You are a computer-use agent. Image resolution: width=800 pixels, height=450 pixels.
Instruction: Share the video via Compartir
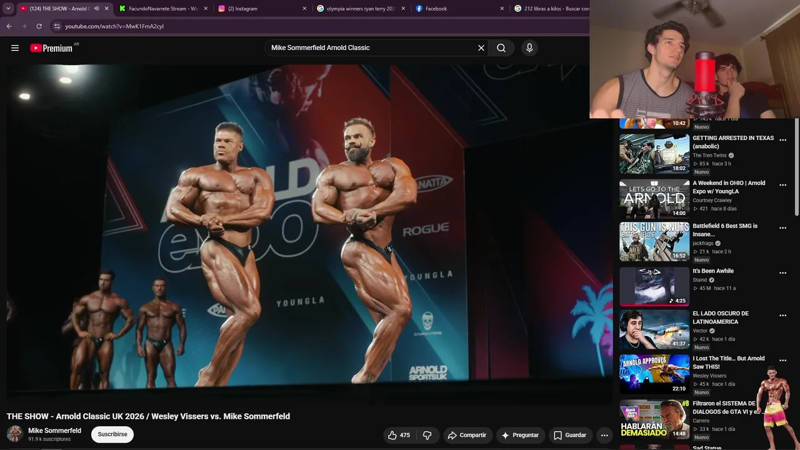tap(467, 435)
